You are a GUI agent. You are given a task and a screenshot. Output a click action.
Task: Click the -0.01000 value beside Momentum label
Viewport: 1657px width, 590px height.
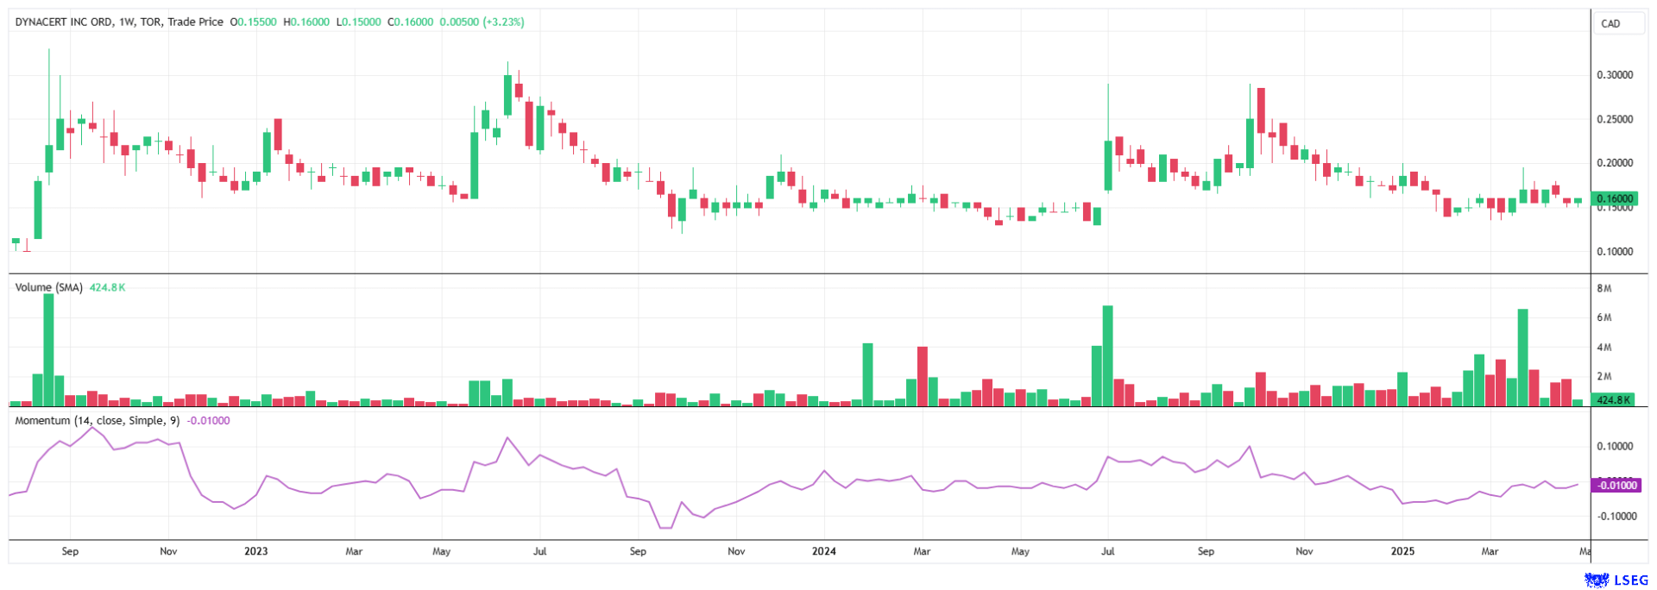point(209,420)
